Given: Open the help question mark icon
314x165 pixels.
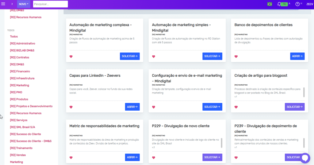Looking at the screenshot, I should (x=297, y=4).
